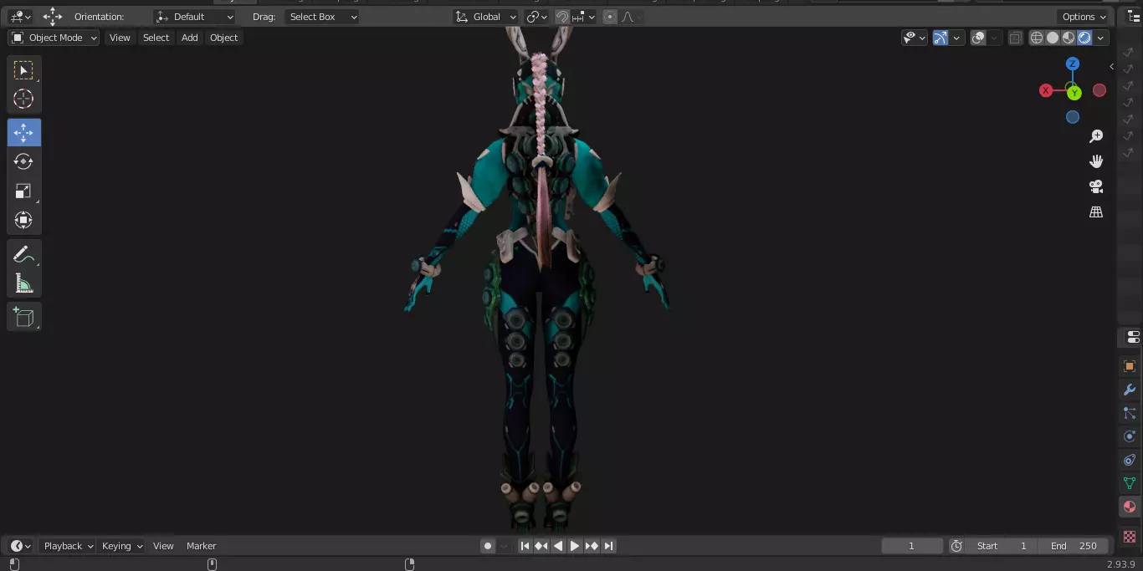
Task: Open Object Constraint properties tab
Action: coord(1130,460)
